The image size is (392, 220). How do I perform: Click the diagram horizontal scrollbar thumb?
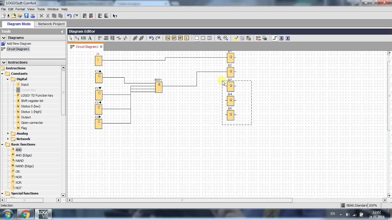182,200
